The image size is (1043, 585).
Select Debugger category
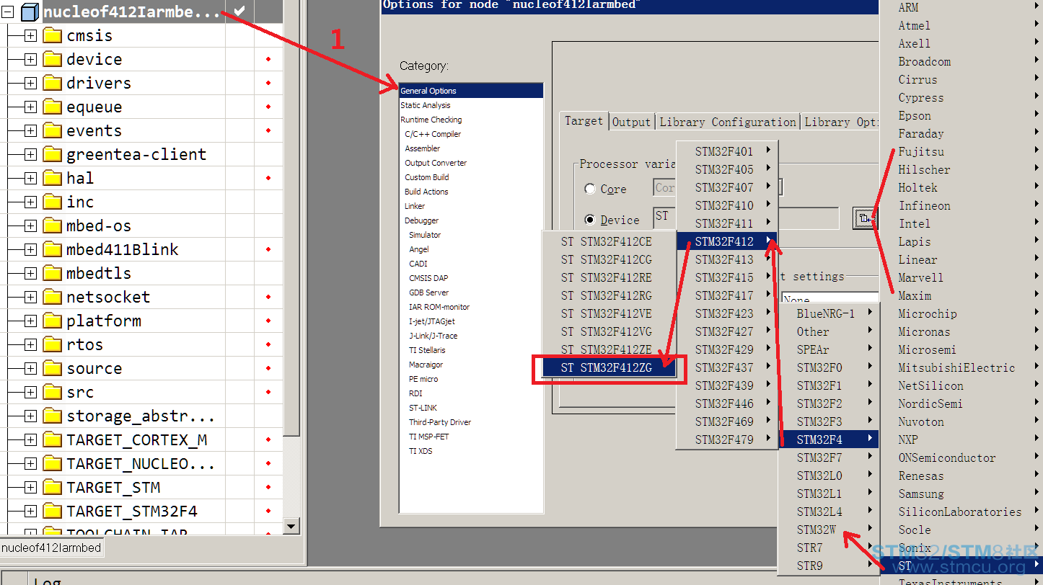point(421,220)
